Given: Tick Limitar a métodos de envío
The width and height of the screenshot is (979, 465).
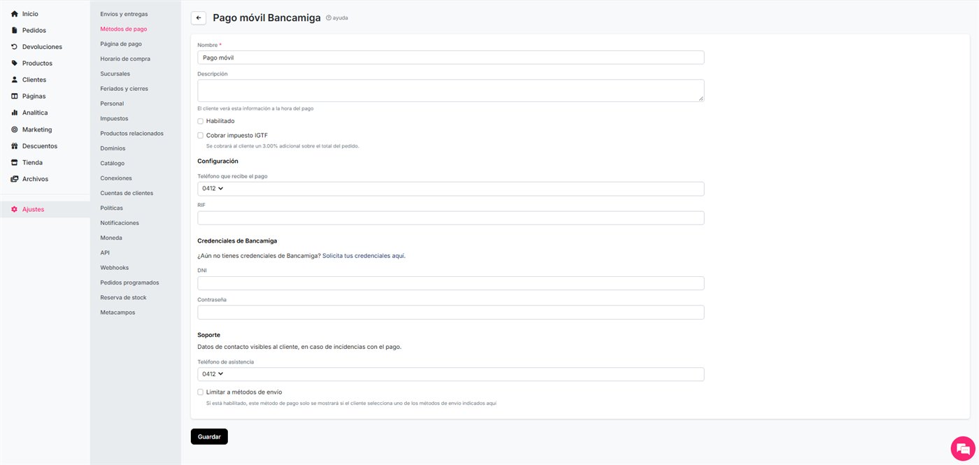Looking at the screenshot, I should point(201,392).
